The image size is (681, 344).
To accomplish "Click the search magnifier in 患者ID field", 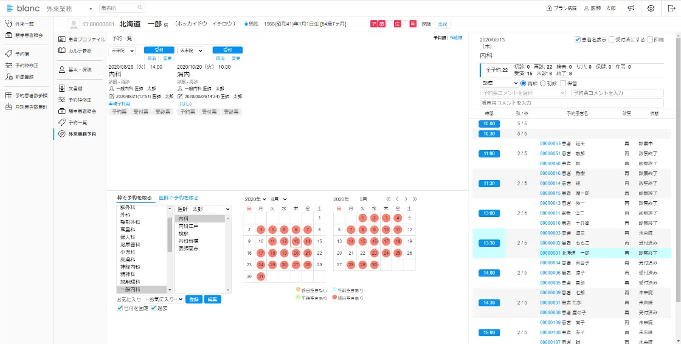I will coord(140,8).
